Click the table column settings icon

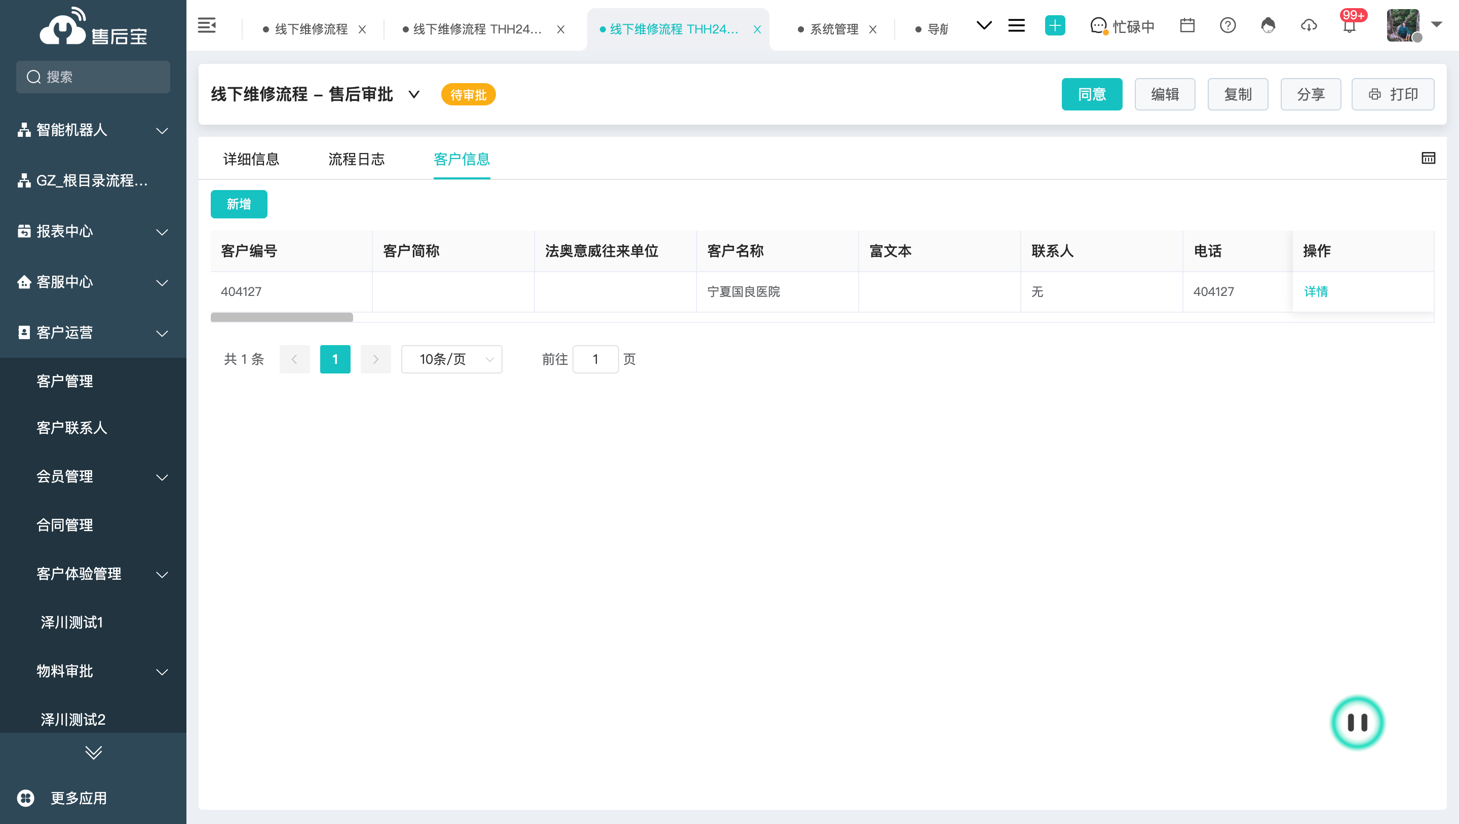pyautogui.click(x=1429, y=158)
